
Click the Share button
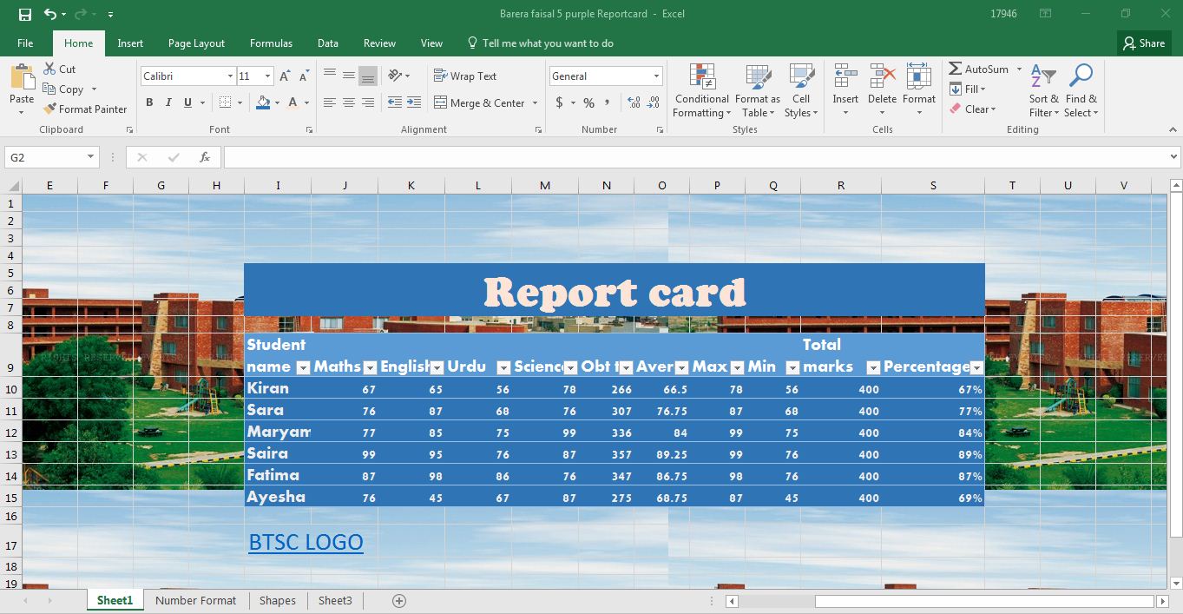tap(1144, 43)
